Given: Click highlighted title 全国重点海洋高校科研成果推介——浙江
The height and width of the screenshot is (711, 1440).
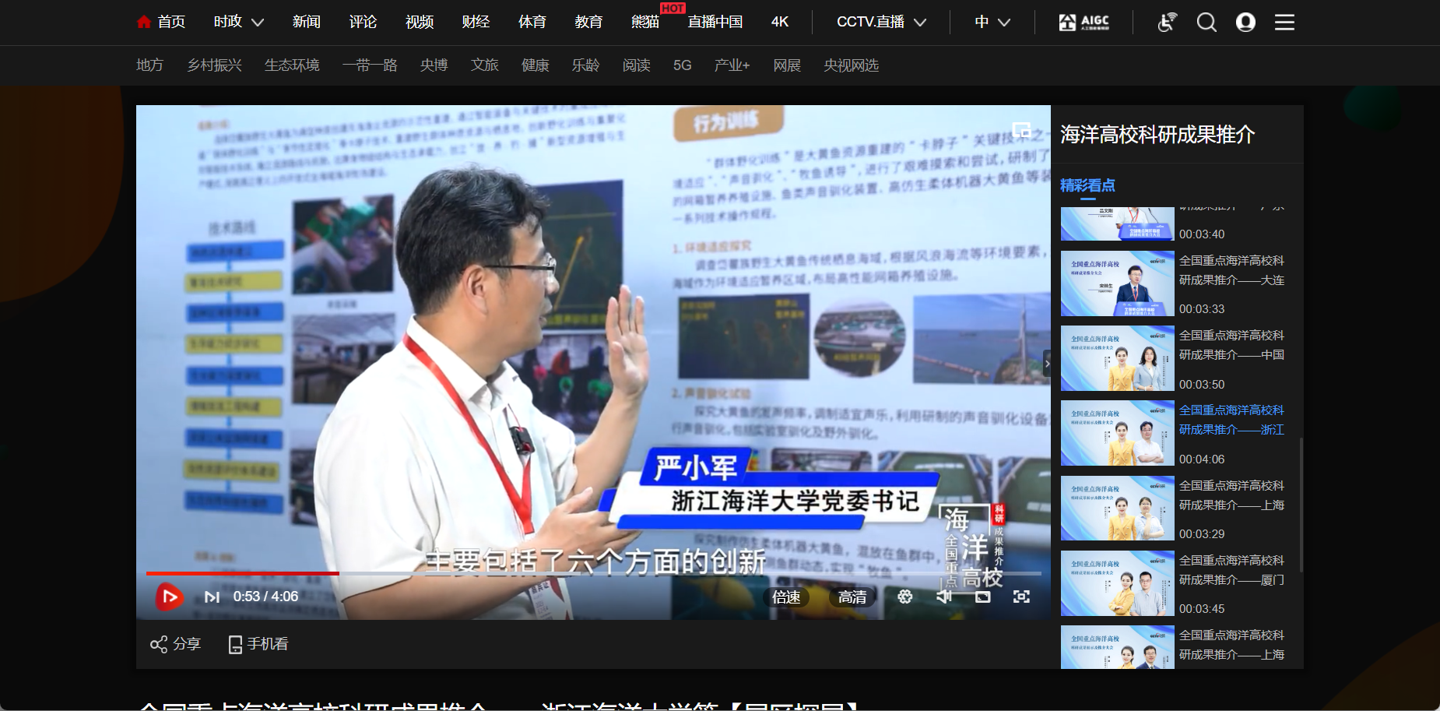Looking at the screenshot, I should pyautogui.click(x=1231, y=420).
